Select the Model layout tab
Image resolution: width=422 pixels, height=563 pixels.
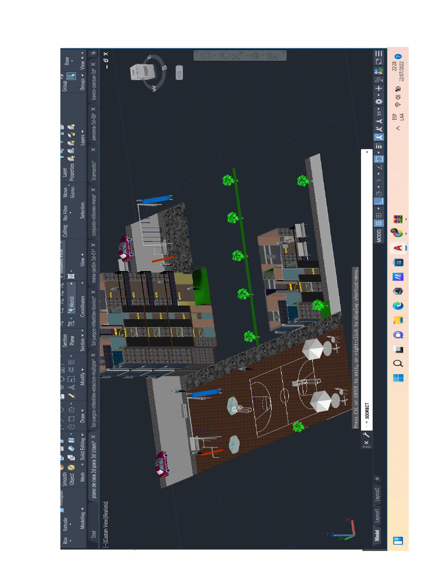pos(377,536)
